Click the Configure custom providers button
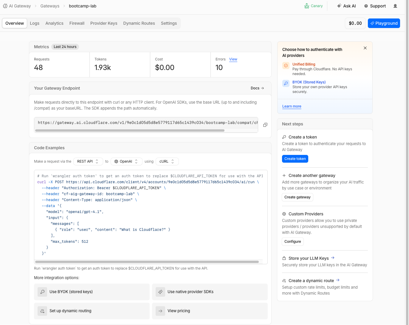The width and height of the screenshot is (409, 325). click(x=293, y=242)
